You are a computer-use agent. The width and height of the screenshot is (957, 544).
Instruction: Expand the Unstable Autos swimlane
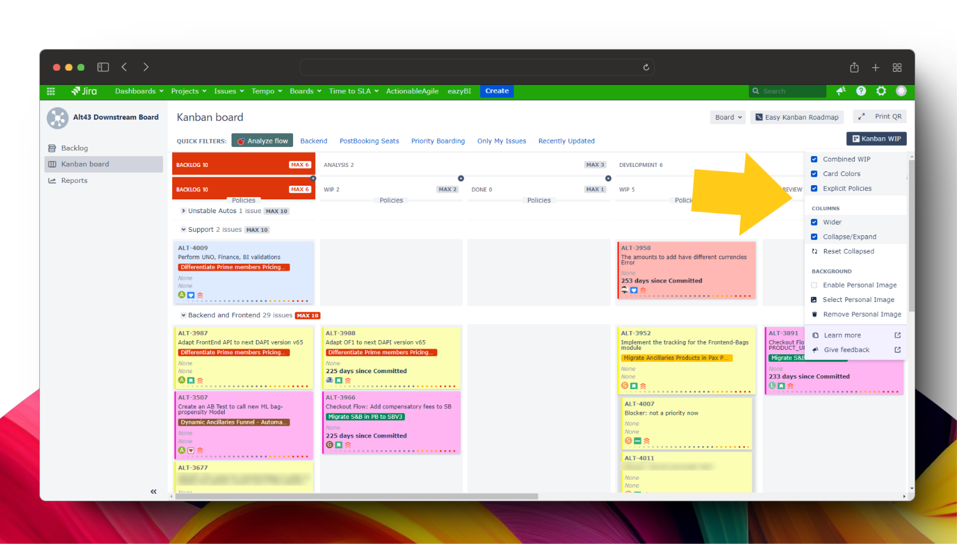183,211
